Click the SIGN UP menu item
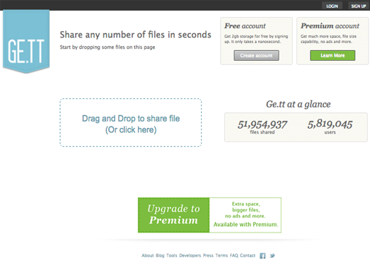Viewport: 370px width, 265px height. [x=359, y=6]
